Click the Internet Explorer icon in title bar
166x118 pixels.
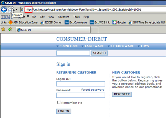click(3, 3)
